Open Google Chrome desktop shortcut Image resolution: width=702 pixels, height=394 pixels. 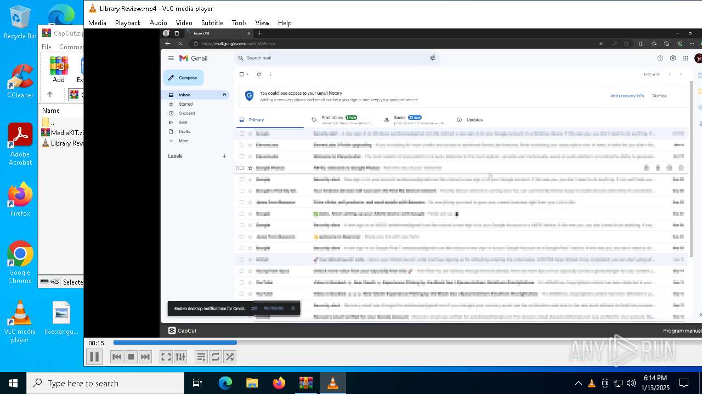[20, 263]
